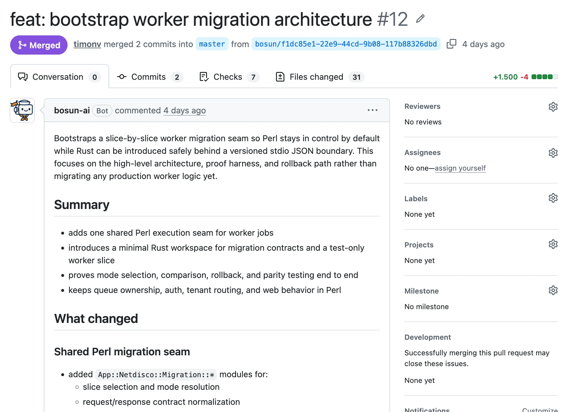
Task: Open the Assignees gear settings
Action: [553, 153]
